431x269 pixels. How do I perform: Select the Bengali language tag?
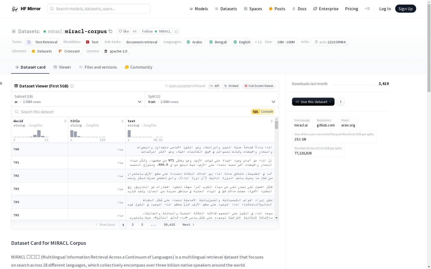218,42
